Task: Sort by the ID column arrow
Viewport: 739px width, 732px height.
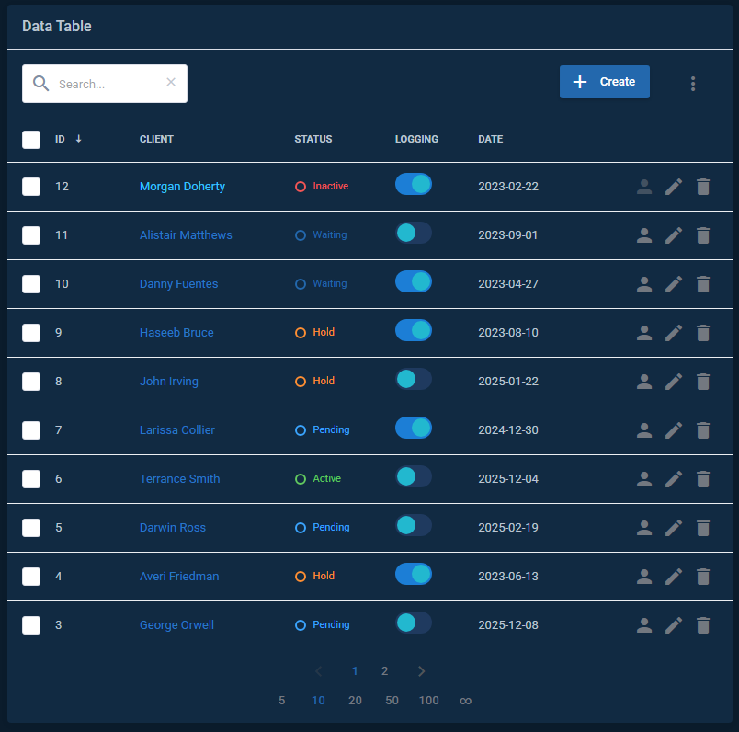Action: (x=78, y=139)
